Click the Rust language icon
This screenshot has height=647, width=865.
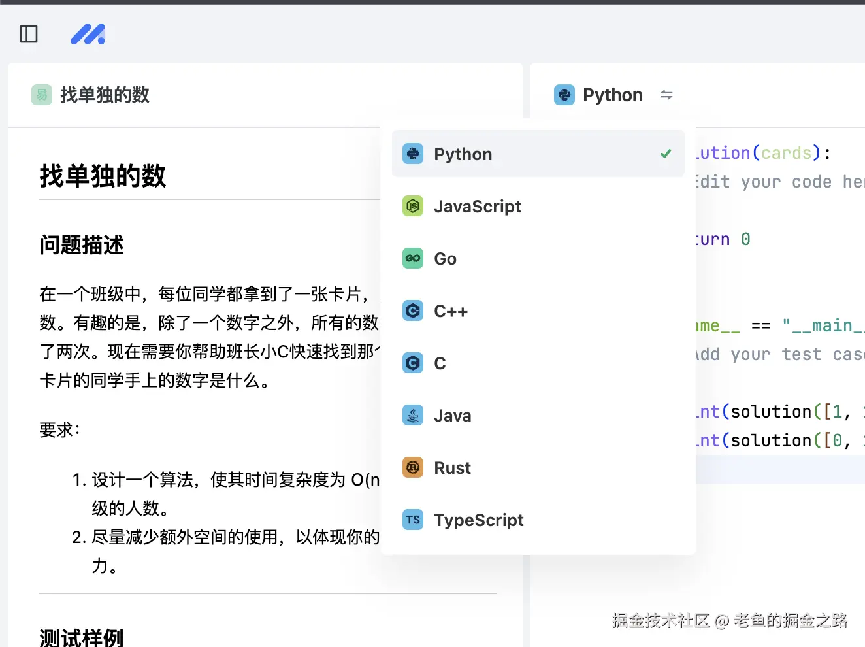click(413, 468)
